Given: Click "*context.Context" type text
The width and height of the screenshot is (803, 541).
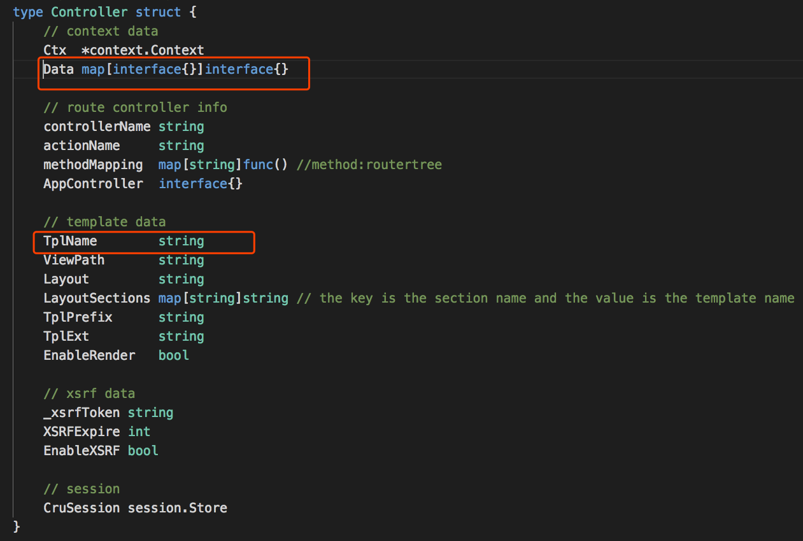Looking at the screenshot, I should point(143,50).
